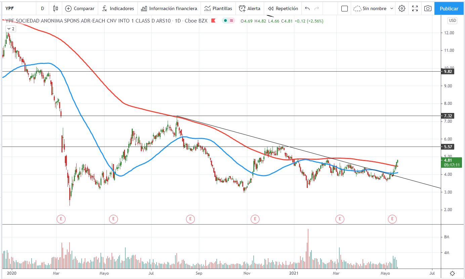
Task: Open the Plantillas indicator templates
Action: [218, 8]
